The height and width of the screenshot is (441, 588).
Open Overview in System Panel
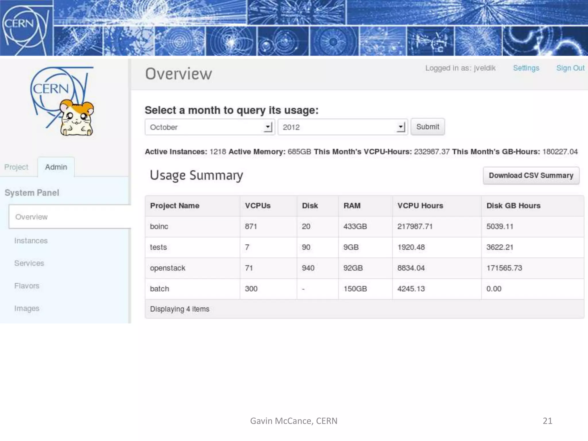coord(32,217)
